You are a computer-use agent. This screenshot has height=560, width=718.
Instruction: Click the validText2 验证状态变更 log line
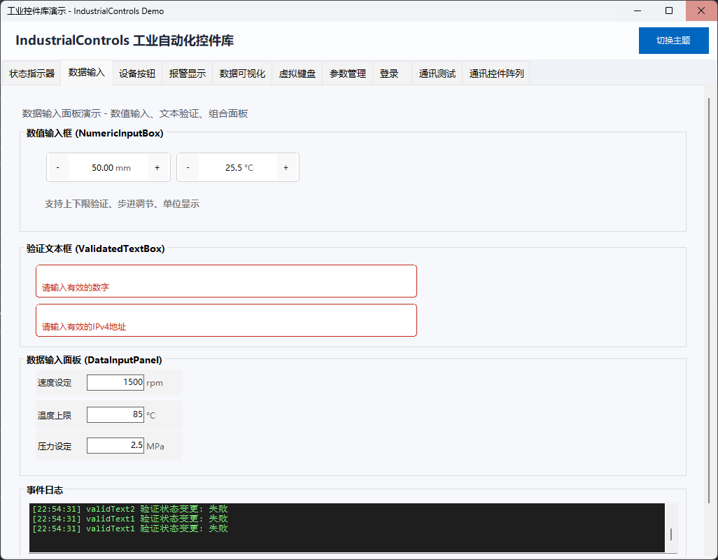(130, 509)
